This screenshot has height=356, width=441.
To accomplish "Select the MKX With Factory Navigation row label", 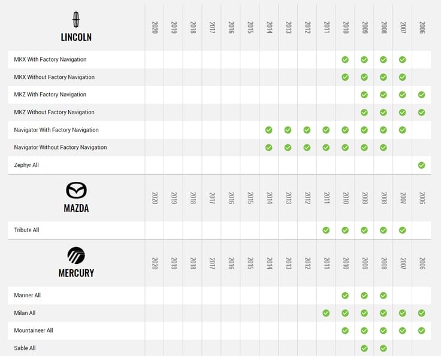I will 50,59.
